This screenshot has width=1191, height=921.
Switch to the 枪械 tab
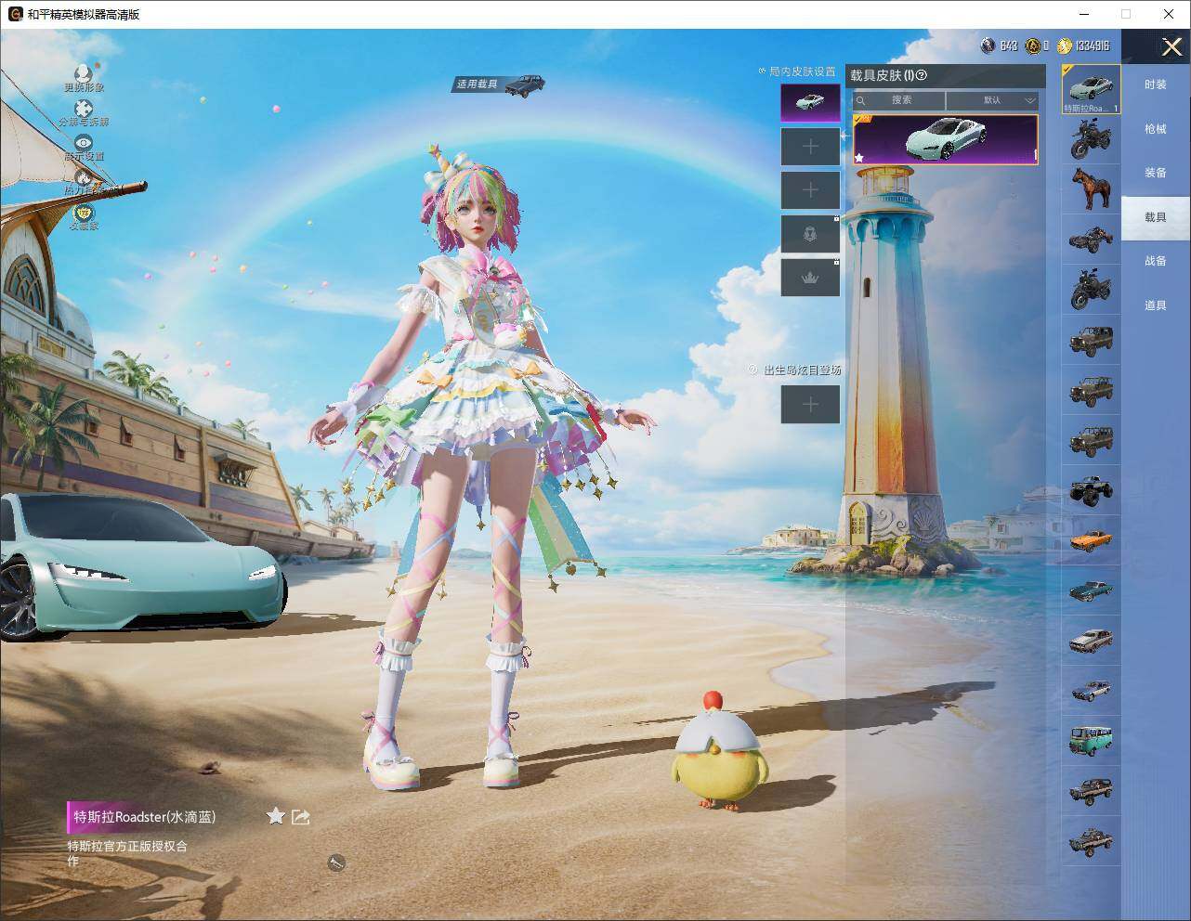click(x=1156, y=129)
